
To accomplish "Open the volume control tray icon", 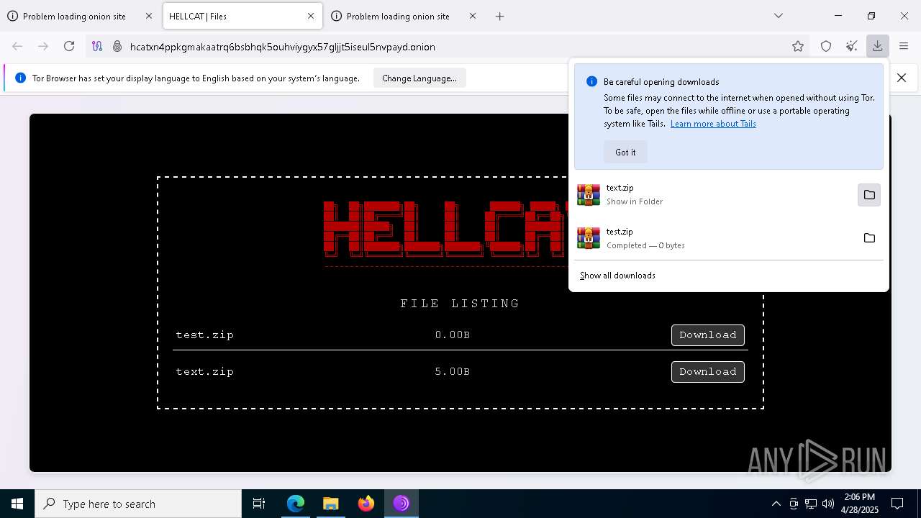I will (828, 504).
